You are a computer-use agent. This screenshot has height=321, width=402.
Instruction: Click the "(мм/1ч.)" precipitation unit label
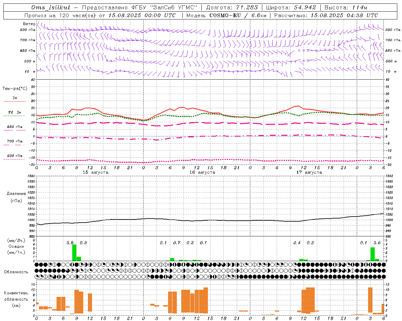click(16, 252)
